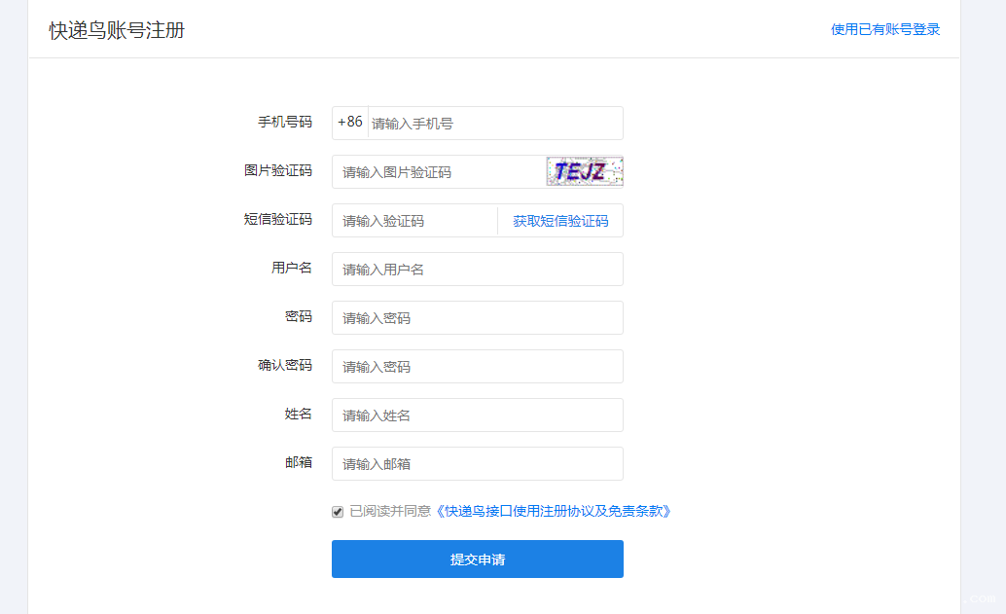The width and height of the screenshot is (1006, 614).
Task: Click the +86 country code prefix
Action: [350, 123]
